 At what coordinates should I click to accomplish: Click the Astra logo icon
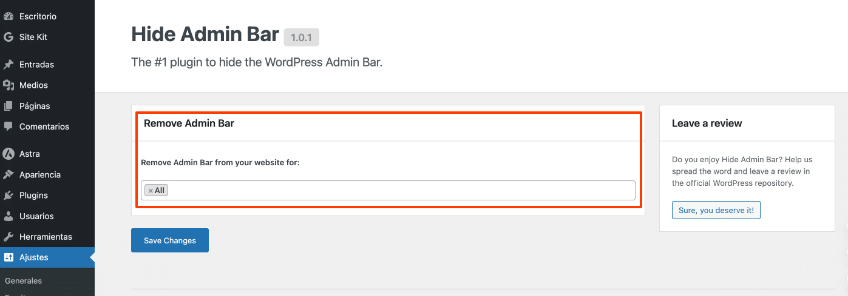[8, 154]
